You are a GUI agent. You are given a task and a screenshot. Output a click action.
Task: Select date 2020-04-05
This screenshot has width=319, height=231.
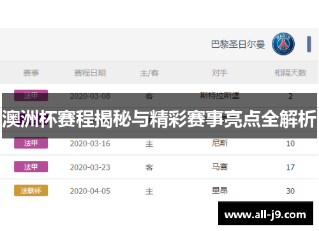click(90, 191)
